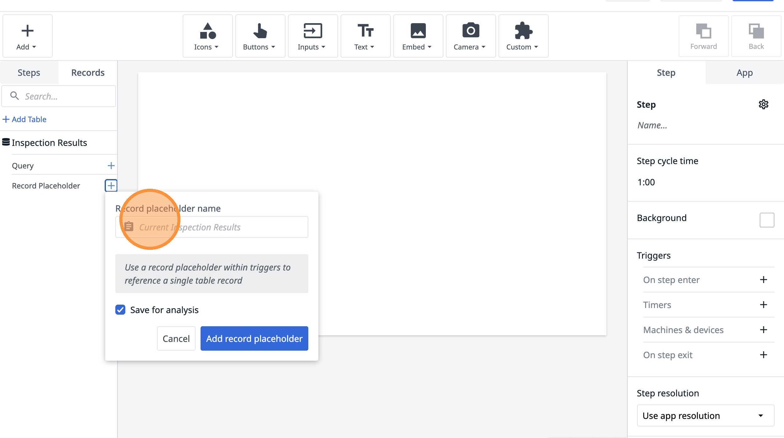Viewport: 784px width, 438px height.
Task: Open the Buttons widget menu
Action: tap(260, 36)
